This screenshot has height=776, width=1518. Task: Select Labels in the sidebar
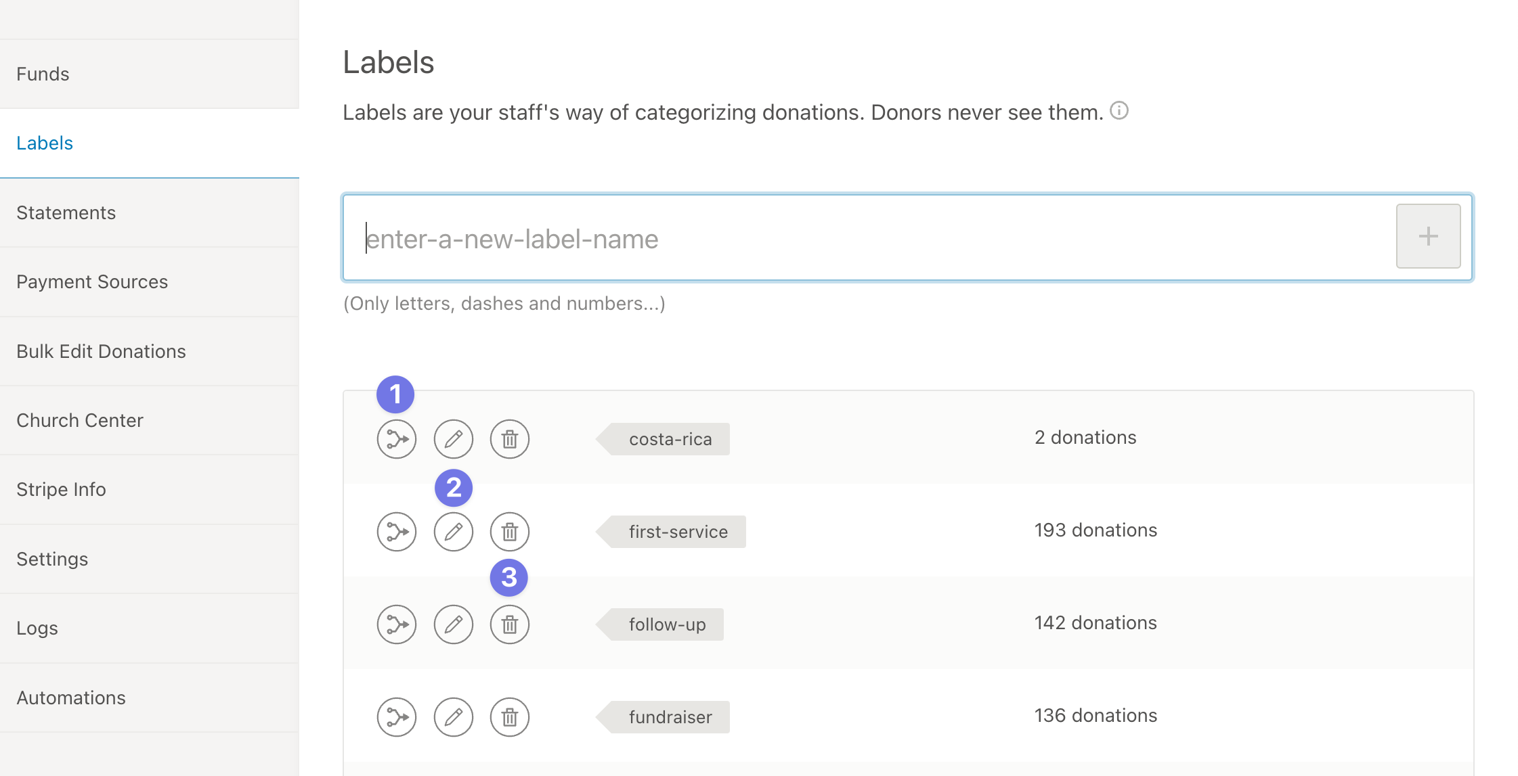click(x=149, y=143)
